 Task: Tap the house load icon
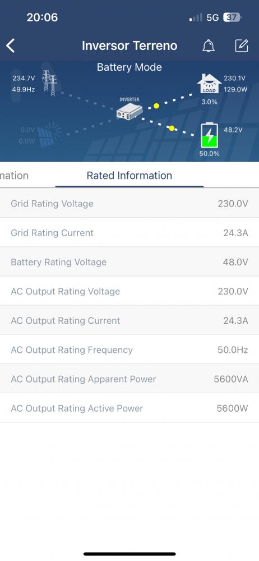pyautogui.click(x=209, y=84)
